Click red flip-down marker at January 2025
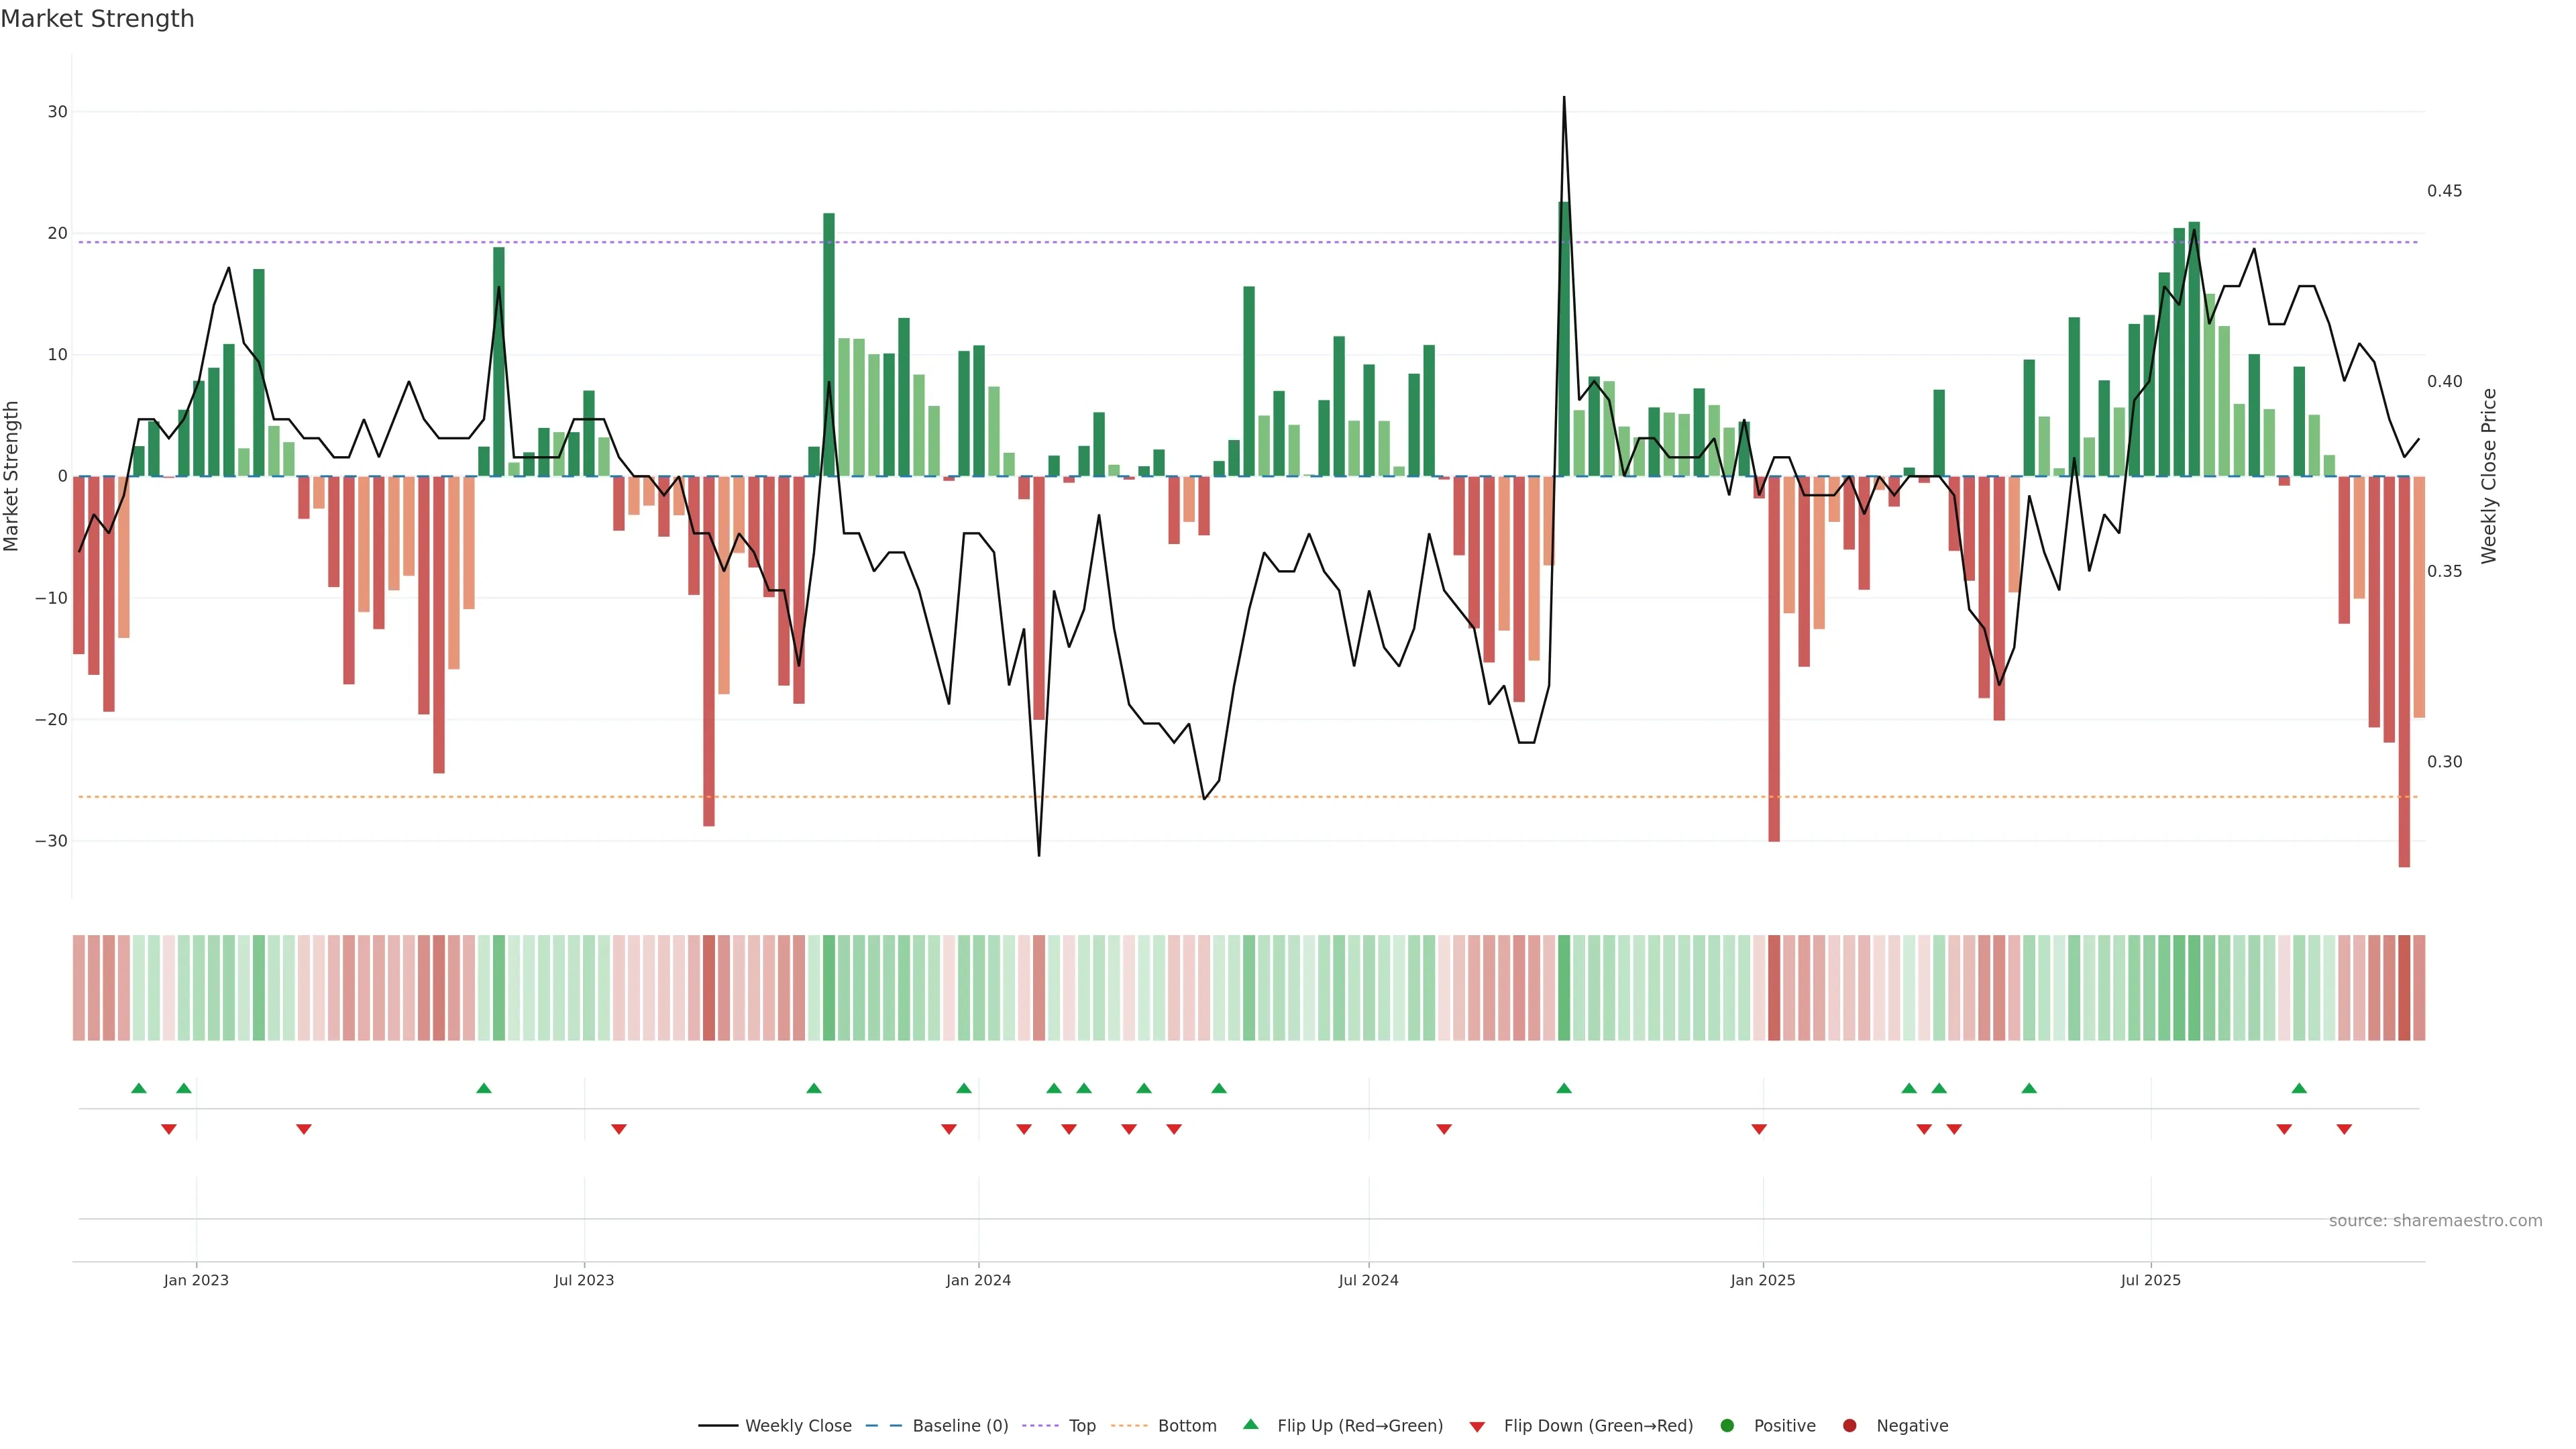Image resolution: width=2576 pixels, height=1449 pixels. click(x=1759, y=1129)
